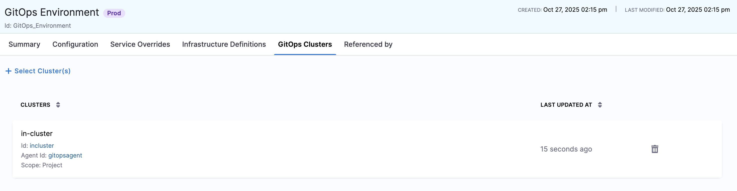Open the Summary tab

point(24,44)
